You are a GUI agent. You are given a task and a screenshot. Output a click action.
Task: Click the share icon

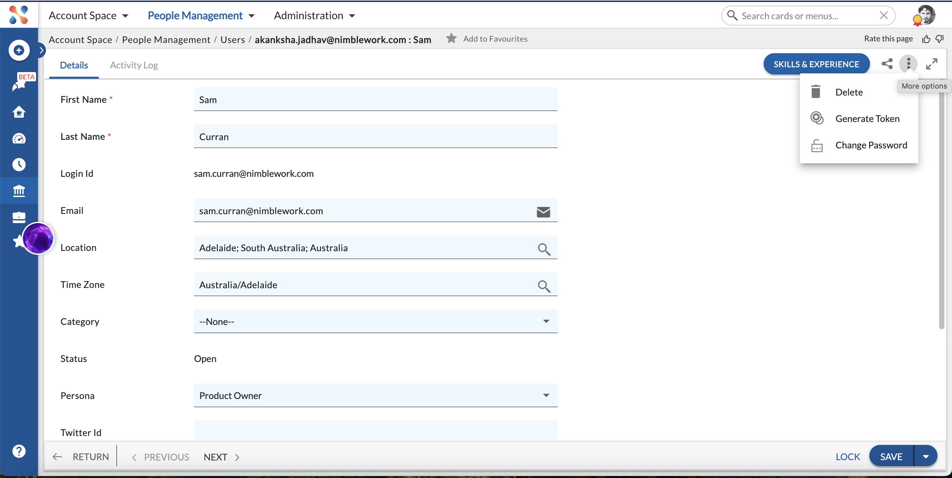[887, 64]
